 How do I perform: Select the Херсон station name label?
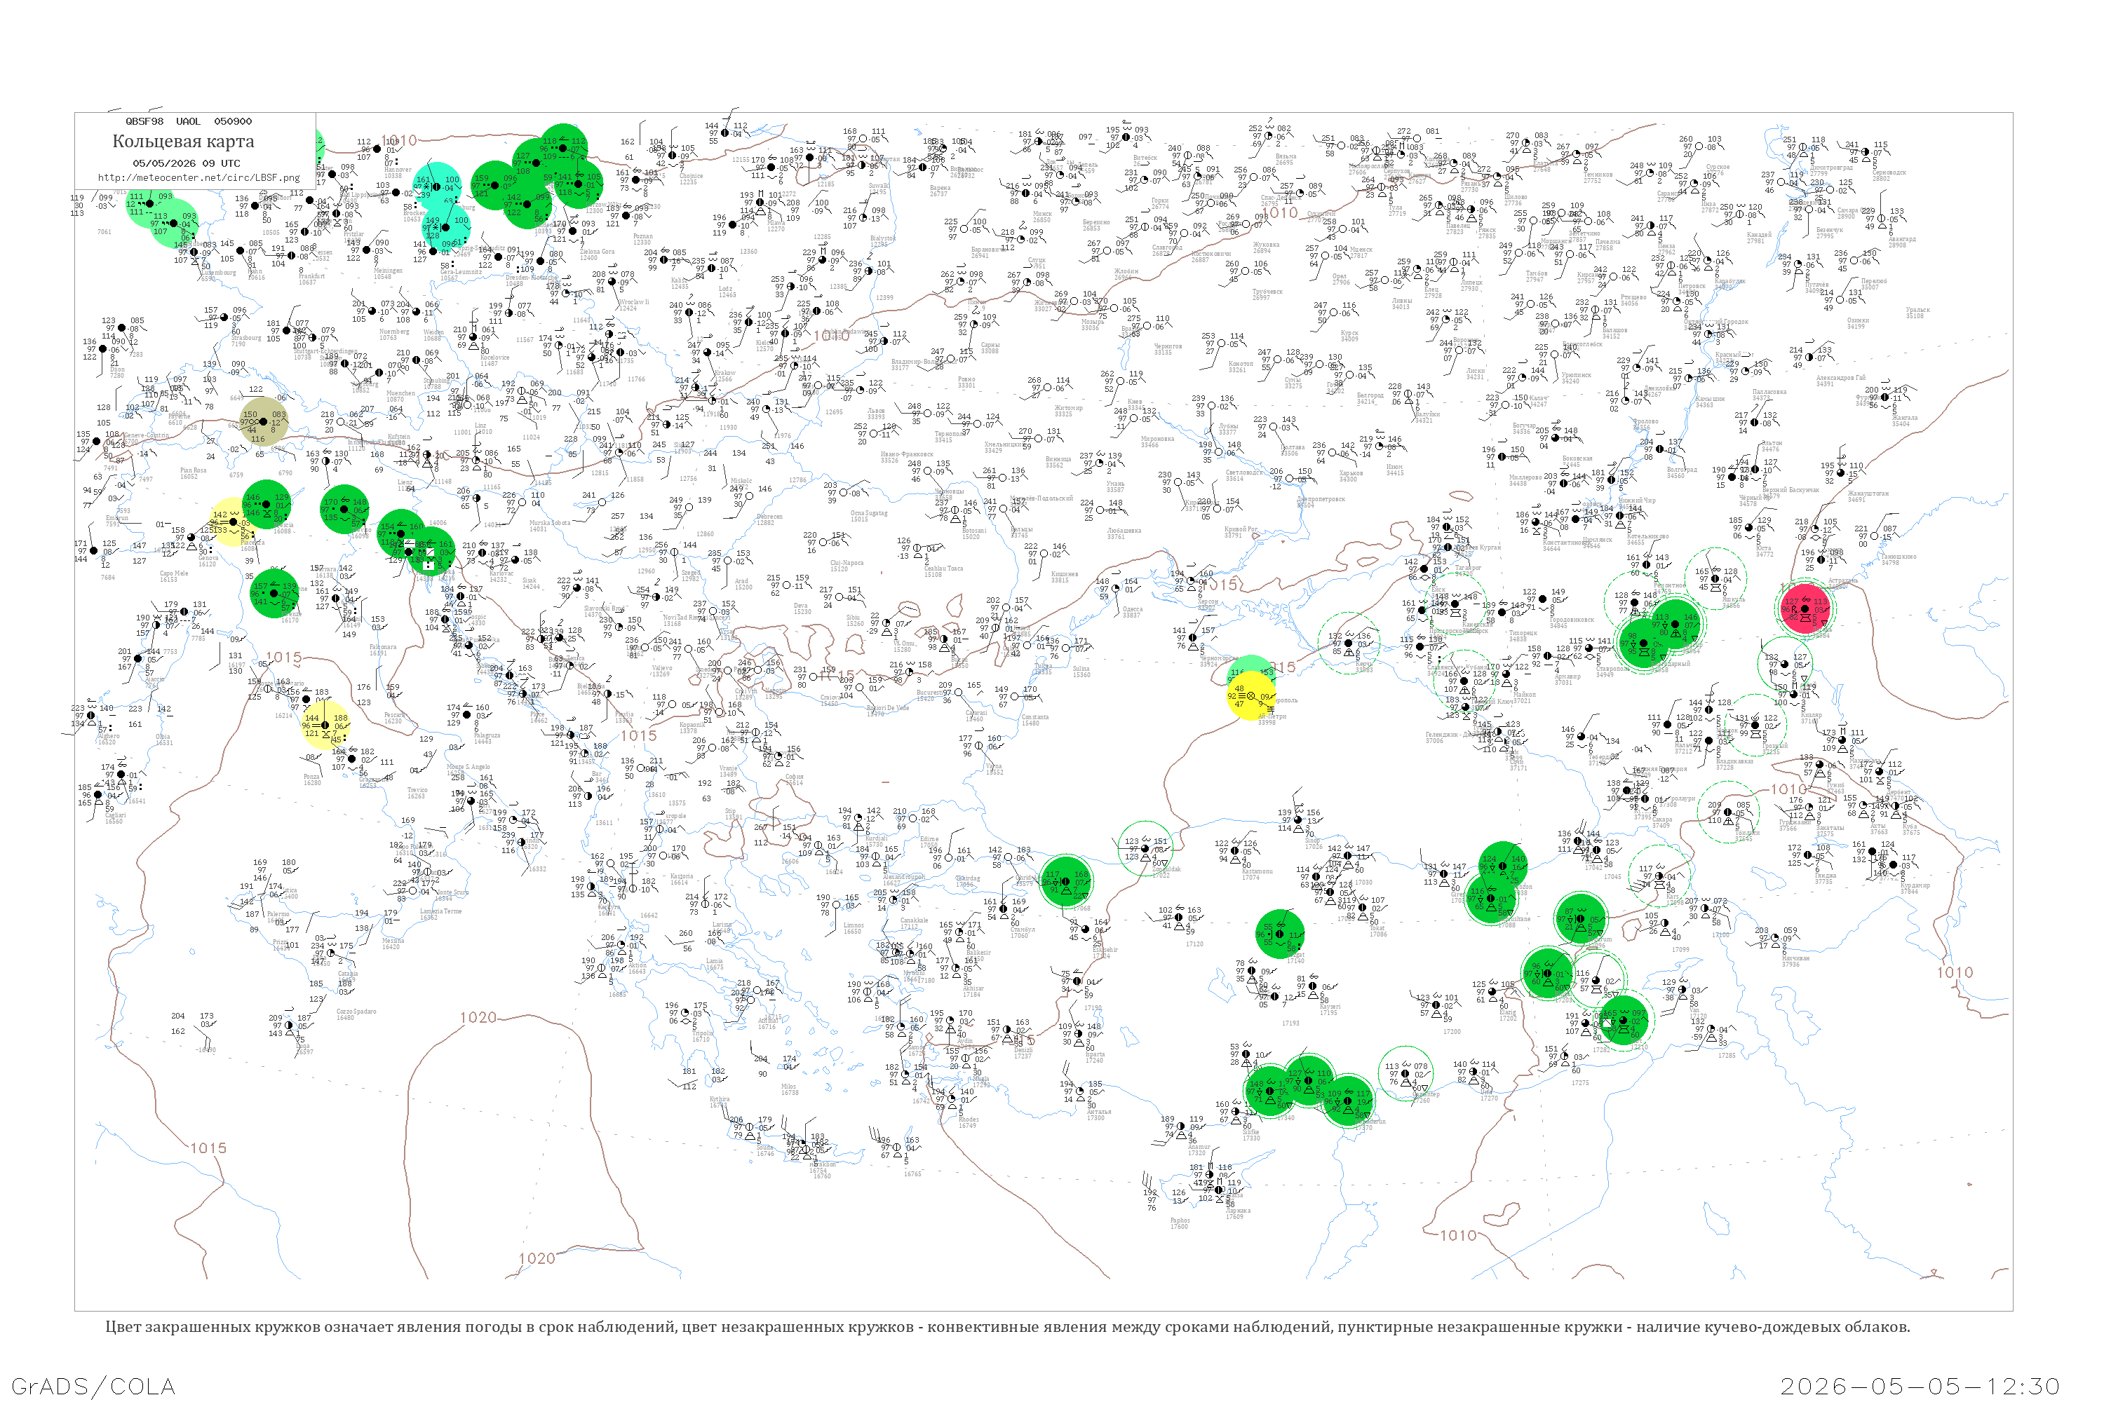coord(1207,601)
